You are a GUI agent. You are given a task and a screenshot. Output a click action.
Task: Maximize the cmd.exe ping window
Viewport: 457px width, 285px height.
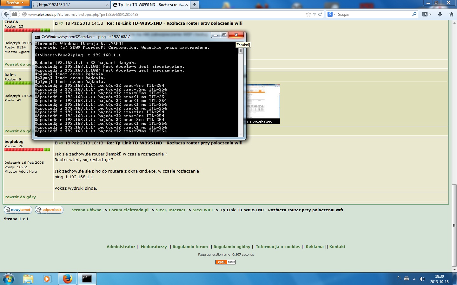[224, 35]
